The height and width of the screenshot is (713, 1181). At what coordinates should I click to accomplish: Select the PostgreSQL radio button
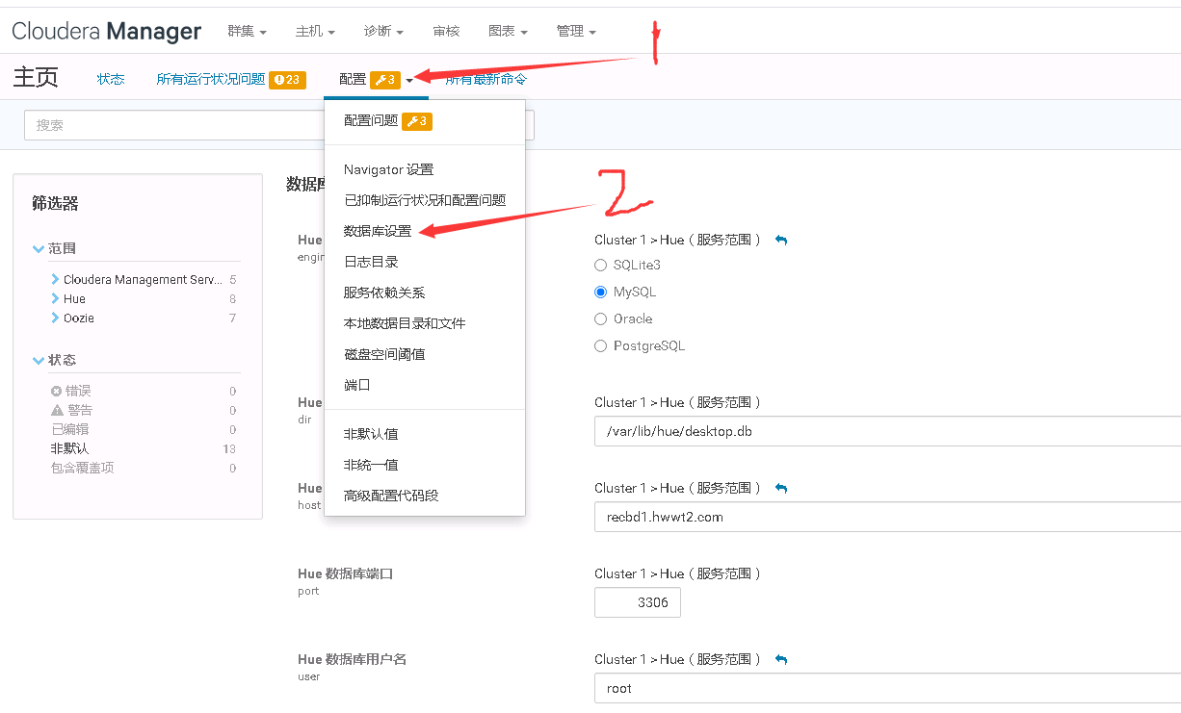[601, 345]
